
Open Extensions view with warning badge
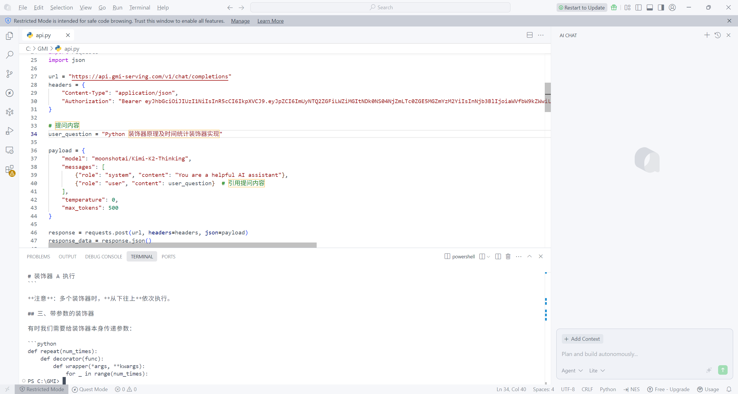pos(10,170)
